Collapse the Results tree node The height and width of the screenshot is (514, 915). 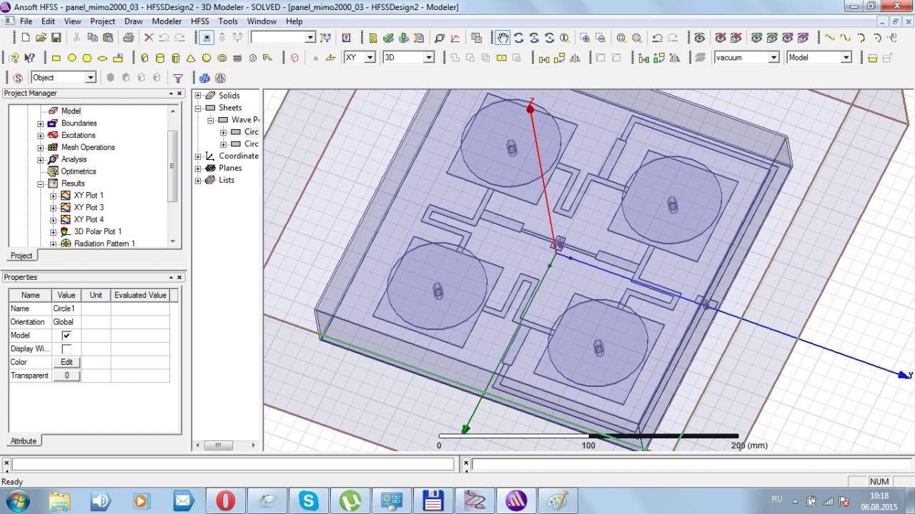pos(41,183)
